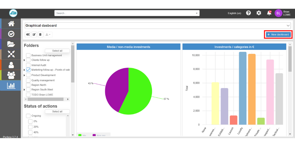Check the Internal Audit folder checkbox
This screenshot has width=295, height=147.
click(28, 65)
